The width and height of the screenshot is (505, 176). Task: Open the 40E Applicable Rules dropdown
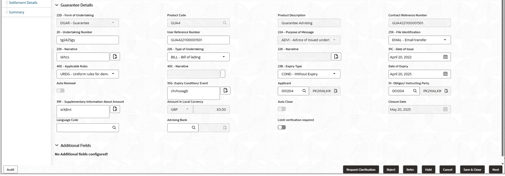[88, 74]
